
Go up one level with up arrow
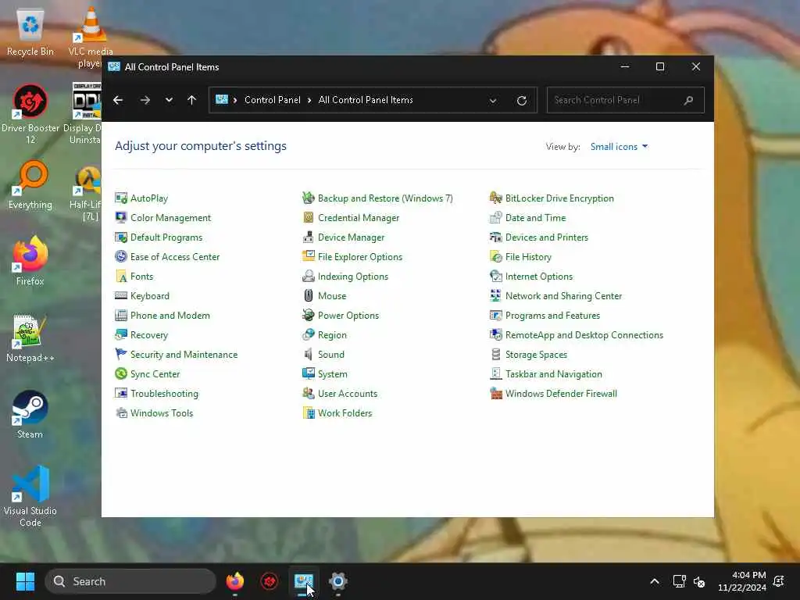pyautogui.click(x=192, y=100)
